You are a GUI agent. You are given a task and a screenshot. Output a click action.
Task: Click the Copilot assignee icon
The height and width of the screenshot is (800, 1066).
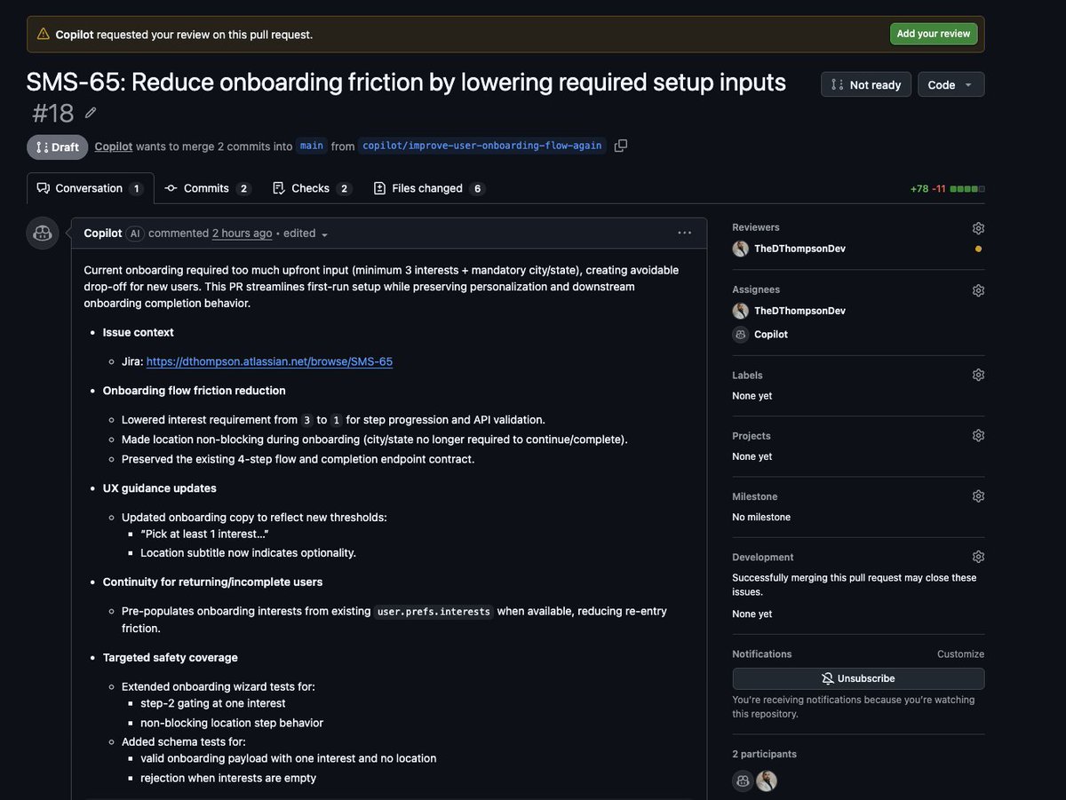click(x=740, y=335)
